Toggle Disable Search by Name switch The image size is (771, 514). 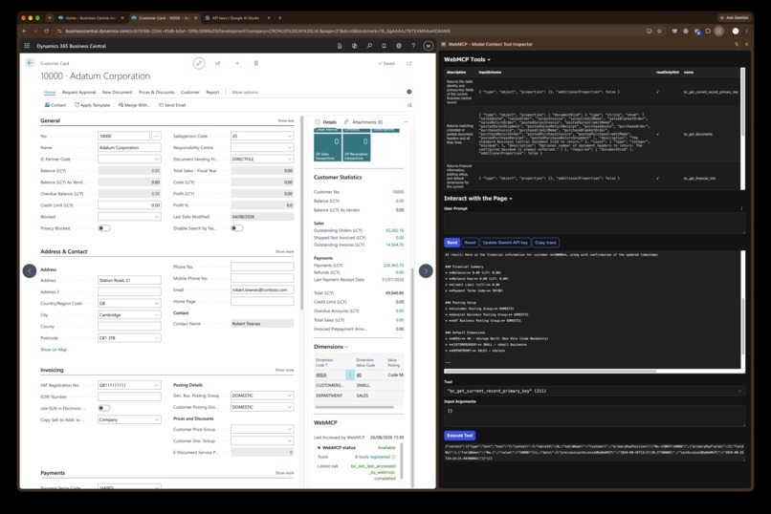237,228
